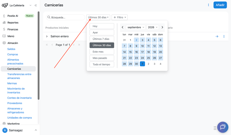The height and width of the screenshot is (135, 231).
Task: Go to last page
Action: pos(79,45)
